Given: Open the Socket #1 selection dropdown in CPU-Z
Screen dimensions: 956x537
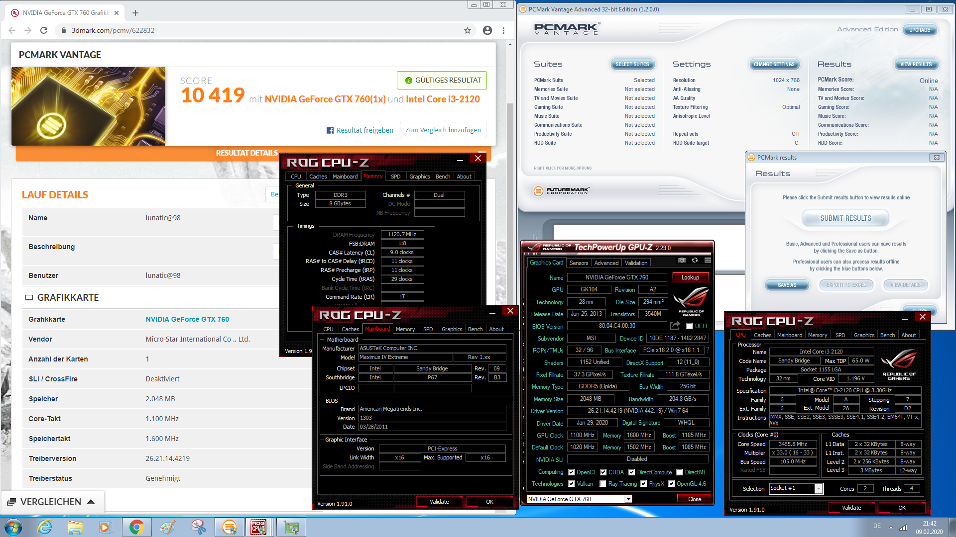Looking at the screenshot, I should (819, 489).
